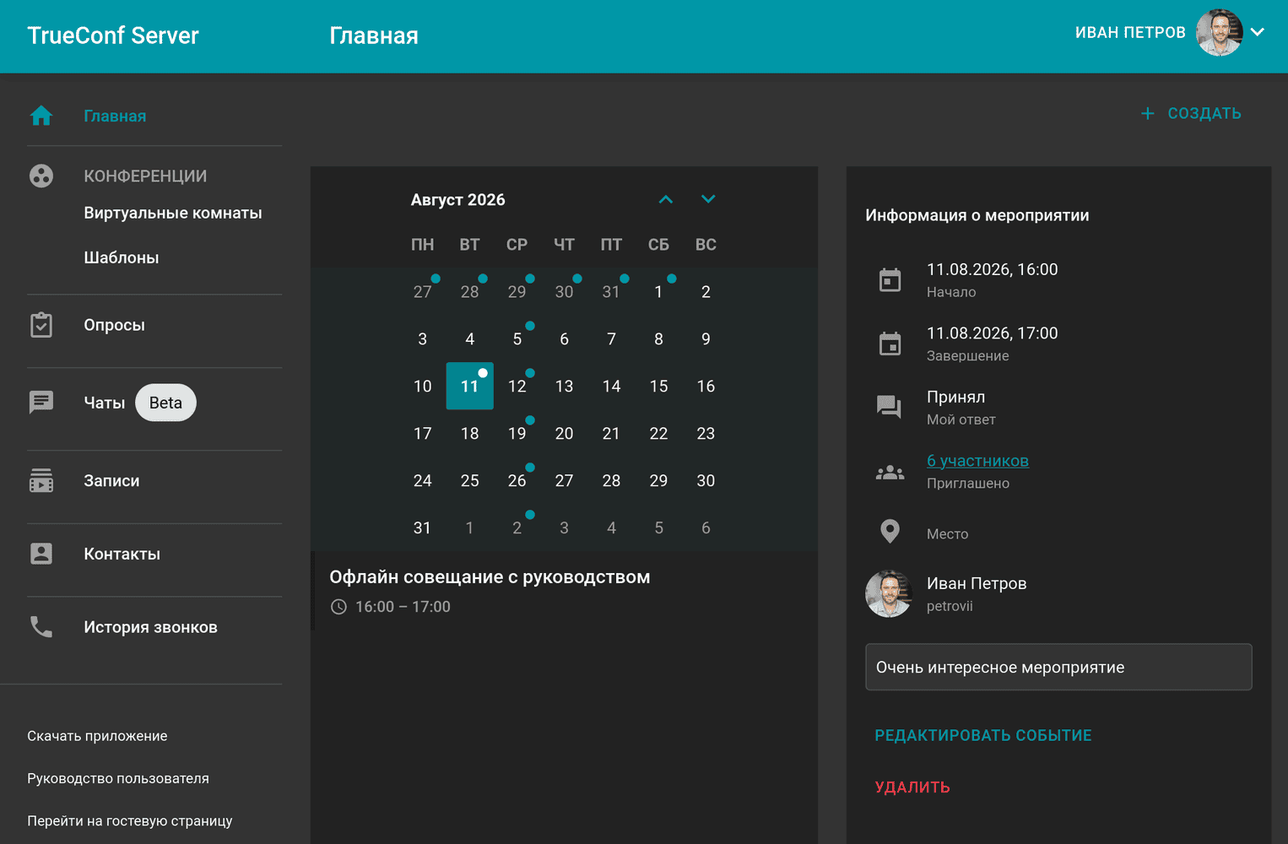Viewport: 1288px width, 844px height.
Task: Click the recordings film icon
Action: (x=41, y=480)
